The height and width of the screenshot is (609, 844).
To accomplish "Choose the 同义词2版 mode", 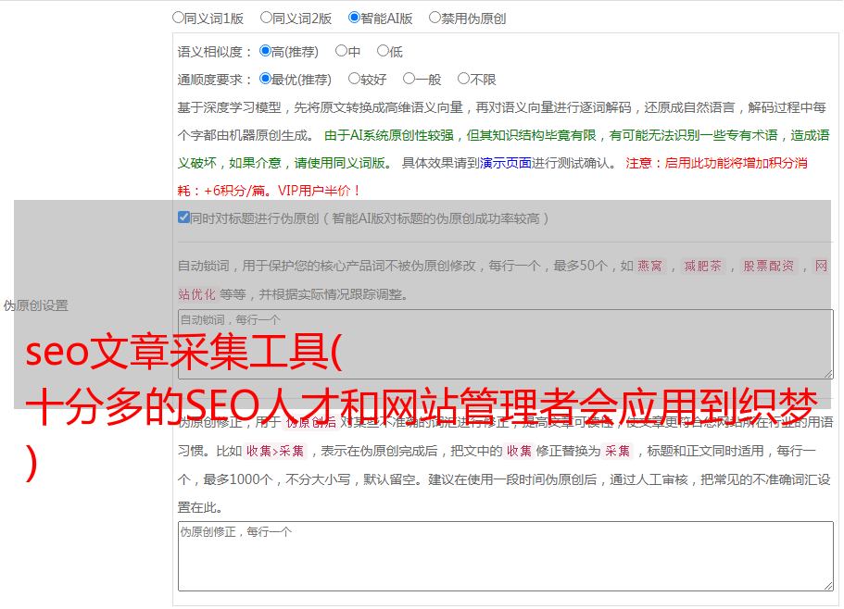I will [266, 18].
